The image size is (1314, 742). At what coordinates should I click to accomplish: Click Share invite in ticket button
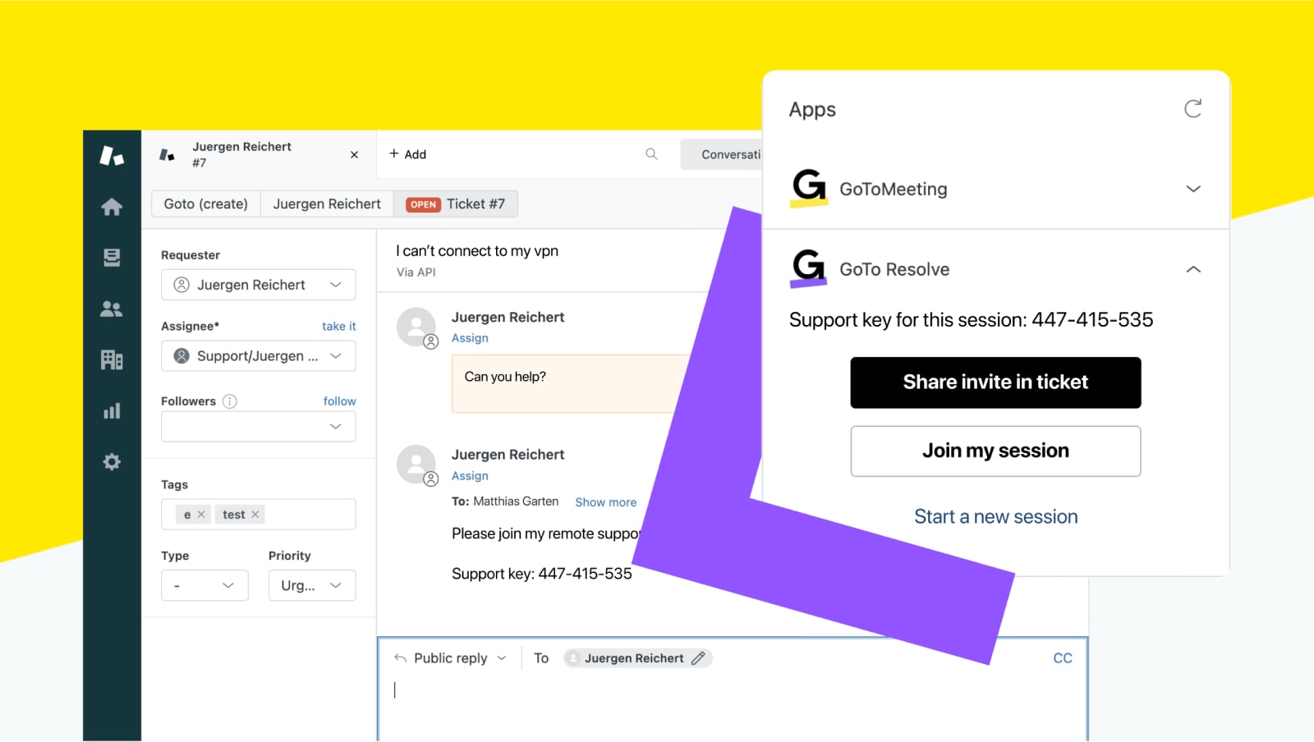[995, 382]
